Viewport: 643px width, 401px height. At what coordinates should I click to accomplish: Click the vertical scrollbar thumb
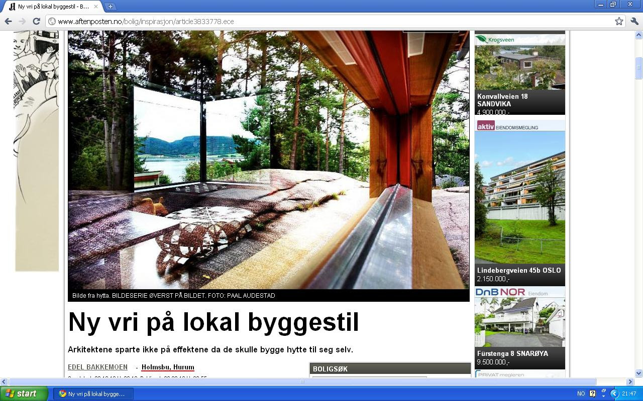[x=639, y=67]
